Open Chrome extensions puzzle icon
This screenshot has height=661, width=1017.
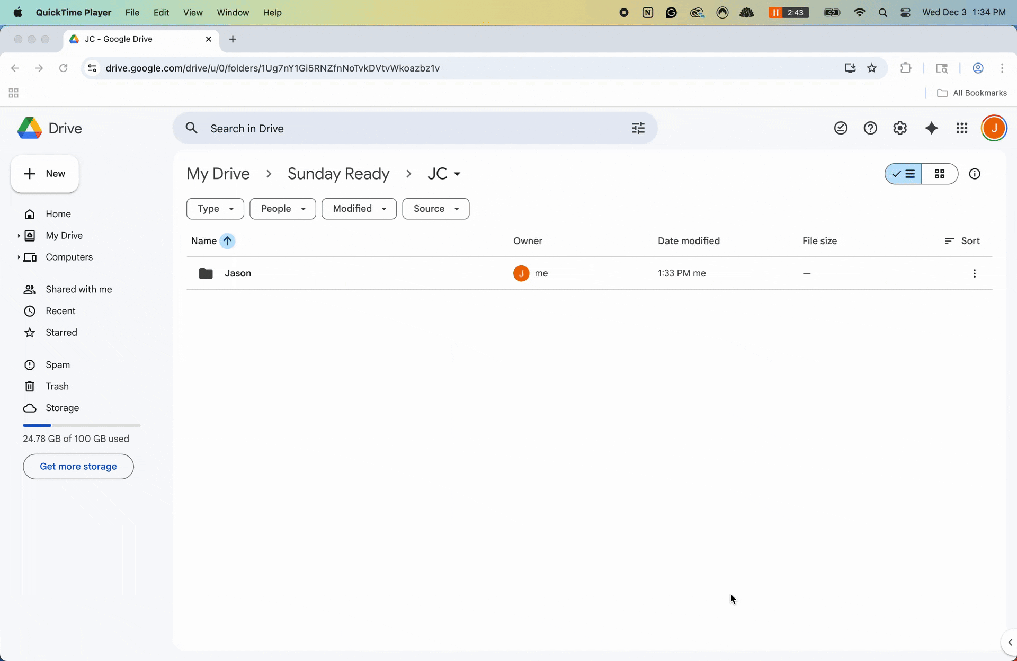pyautogui.click(x=906, y=68)
